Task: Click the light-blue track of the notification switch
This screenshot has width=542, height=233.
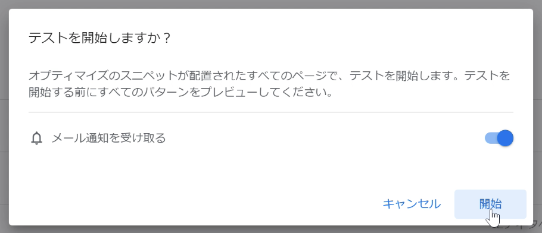Action: (x=491, y=138)
